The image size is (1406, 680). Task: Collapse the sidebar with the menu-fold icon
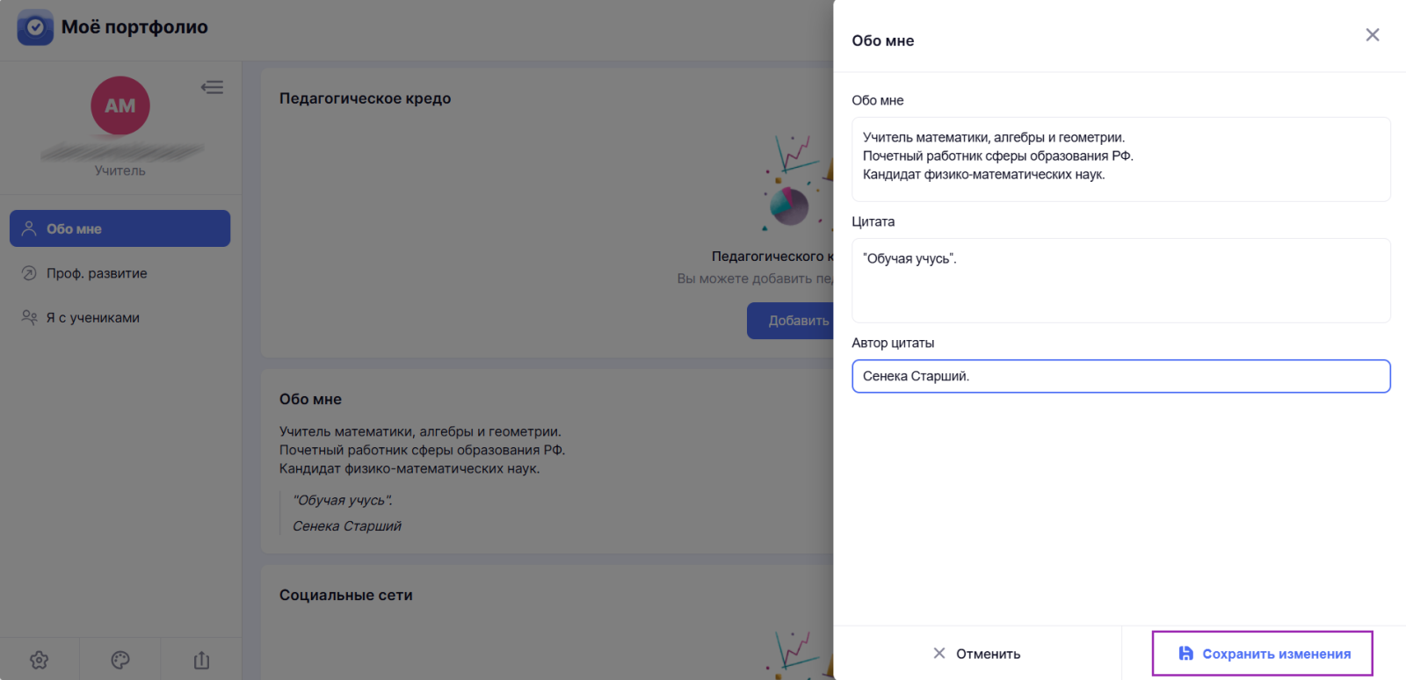click(212, 87)
